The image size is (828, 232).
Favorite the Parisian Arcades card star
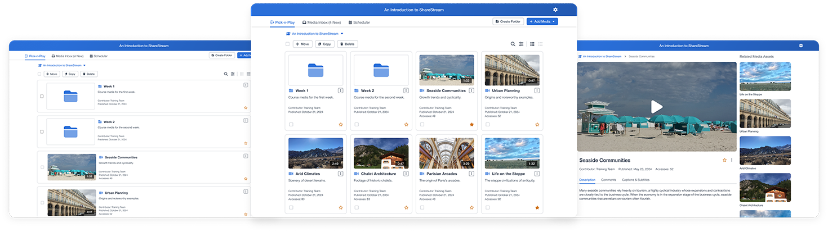click(x=471, y=207)
